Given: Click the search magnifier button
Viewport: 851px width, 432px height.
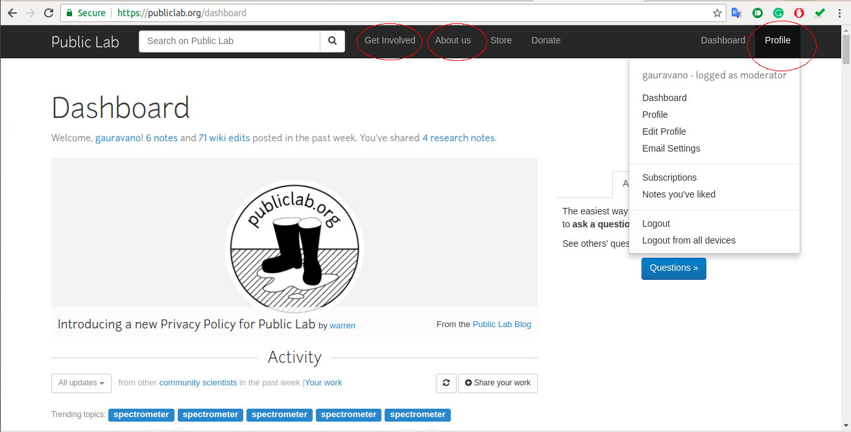Looking at the screenshot, I should click(332, 41).
